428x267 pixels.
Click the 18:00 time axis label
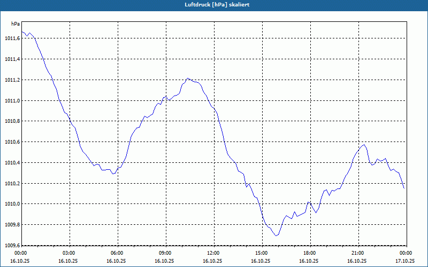pos(309,253)
